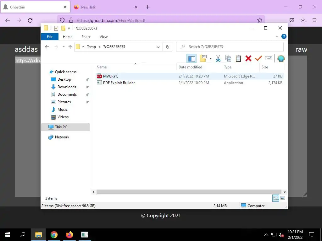Click the Rename icon in toolbar
The image size is (322, 241).
tap(269, 58)
